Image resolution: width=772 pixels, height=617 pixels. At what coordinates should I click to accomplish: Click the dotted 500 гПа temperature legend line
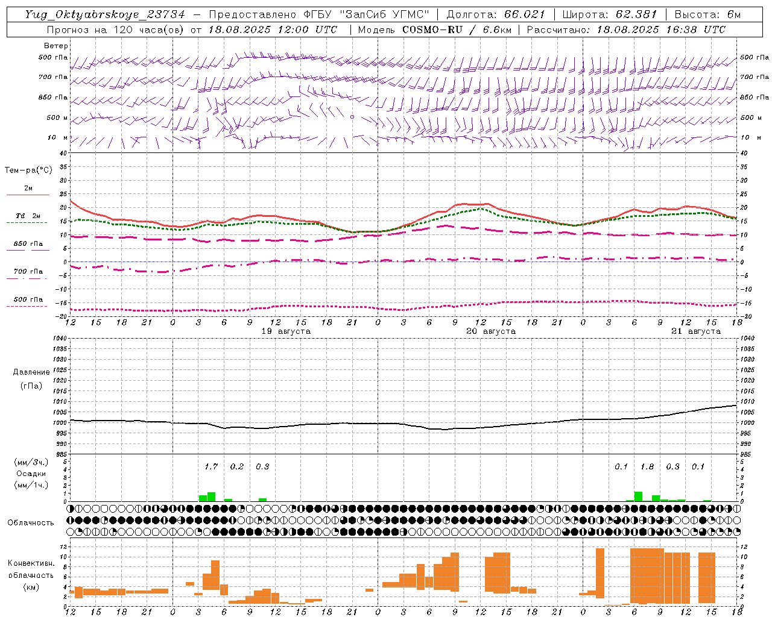[27, 306]
